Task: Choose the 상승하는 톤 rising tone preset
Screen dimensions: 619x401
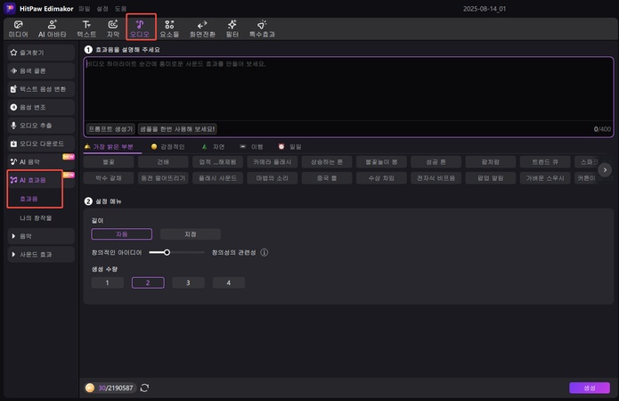Action: [327, 162]
